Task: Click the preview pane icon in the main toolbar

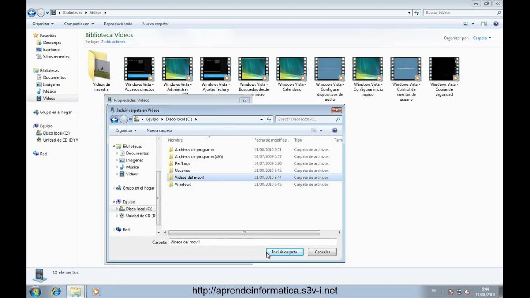Action: point(484,24)
